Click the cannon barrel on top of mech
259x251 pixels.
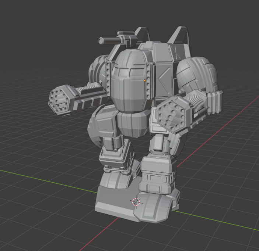pyautogui.click(x=110, y=40)
